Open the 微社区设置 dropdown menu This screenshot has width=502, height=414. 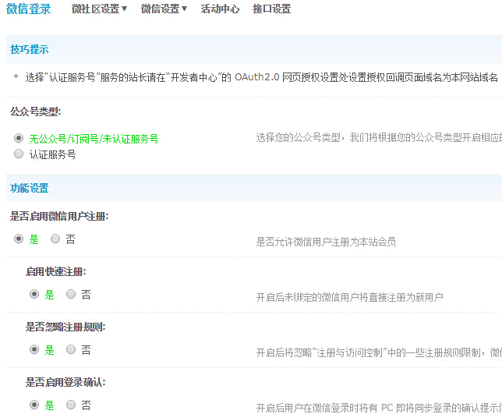tap(99, 9)
